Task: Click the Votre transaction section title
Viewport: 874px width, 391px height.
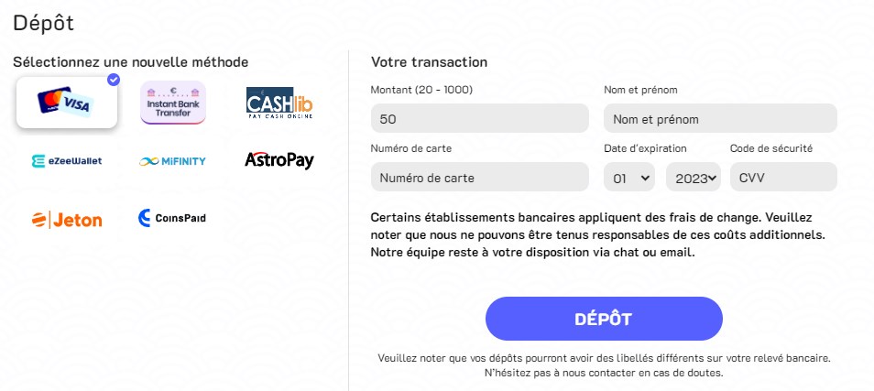Action: click(x=429, y=61)
